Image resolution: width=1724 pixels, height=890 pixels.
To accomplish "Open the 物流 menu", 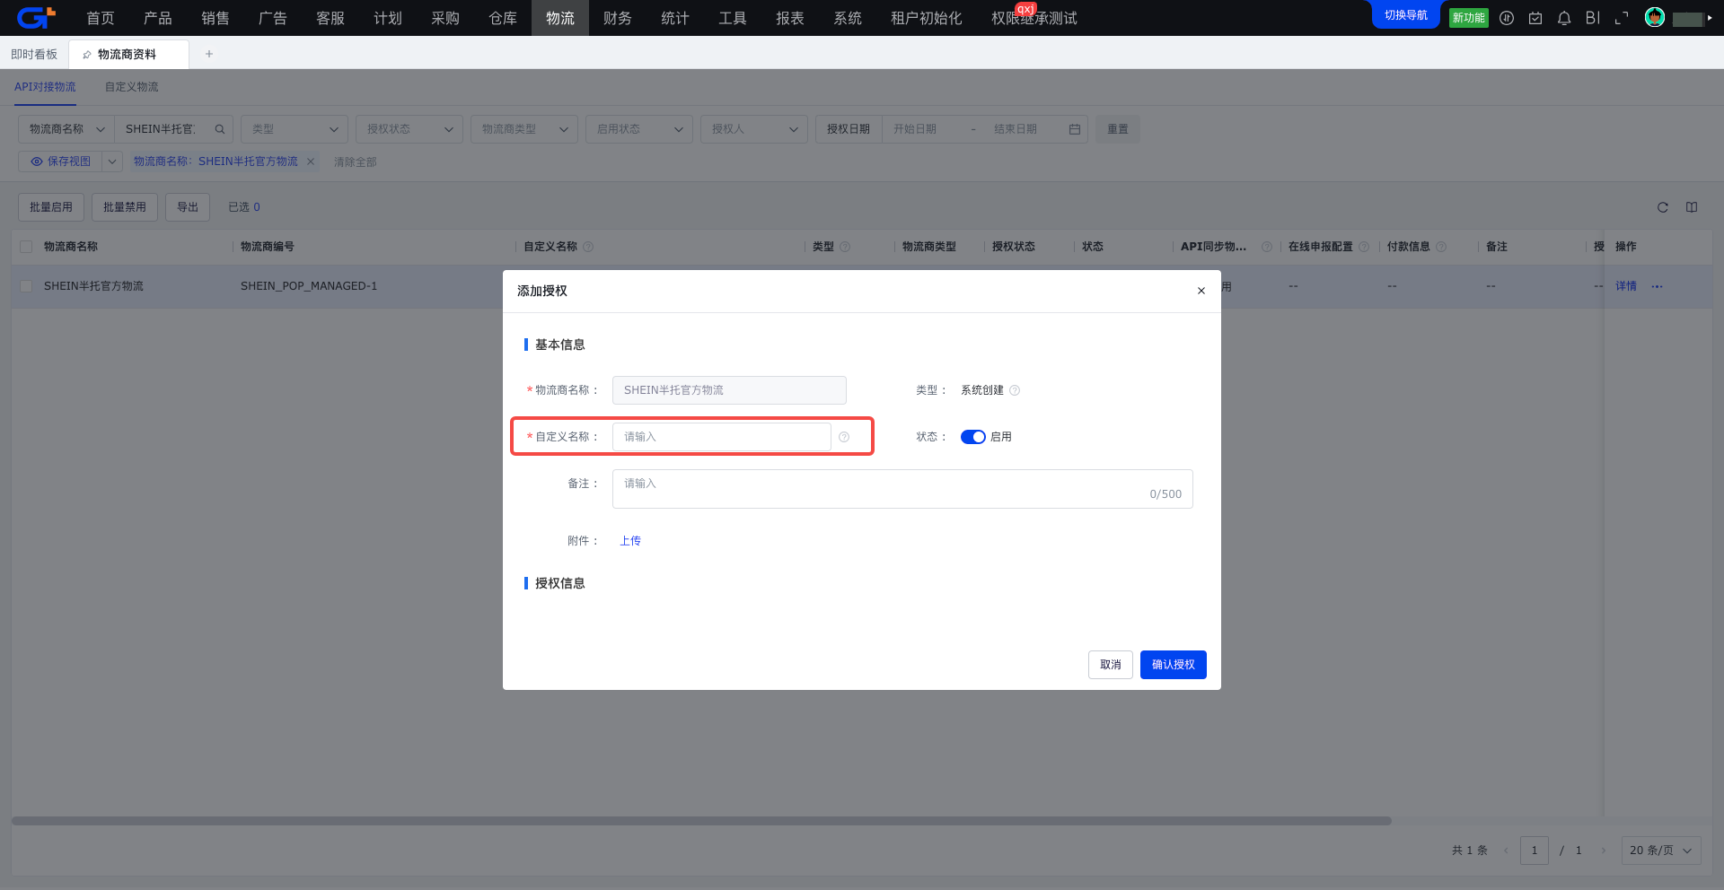I will pyautogui.click(x=560, y=18).
